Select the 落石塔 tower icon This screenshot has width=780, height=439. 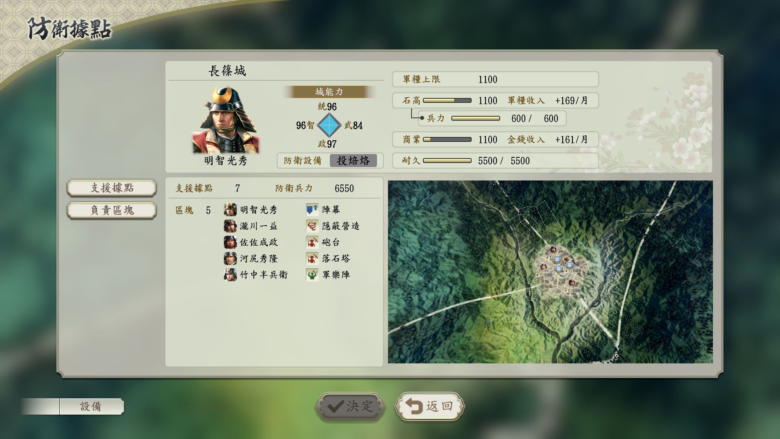tap(312, 259)
